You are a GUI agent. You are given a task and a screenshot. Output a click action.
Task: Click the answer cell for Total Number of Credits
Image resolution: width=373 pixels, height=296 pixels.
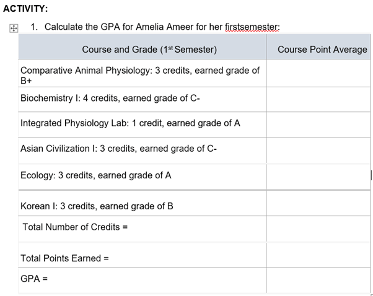pos(318,227)
